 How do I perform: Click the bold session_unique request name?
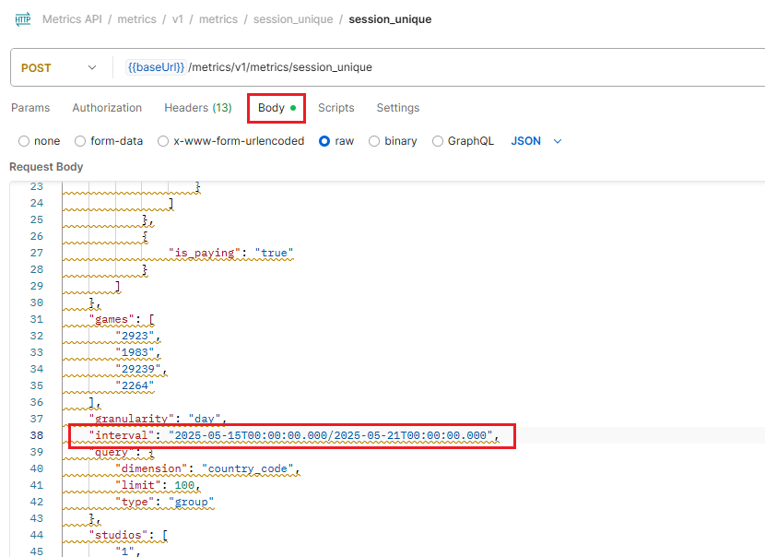(x=390, y=19)
